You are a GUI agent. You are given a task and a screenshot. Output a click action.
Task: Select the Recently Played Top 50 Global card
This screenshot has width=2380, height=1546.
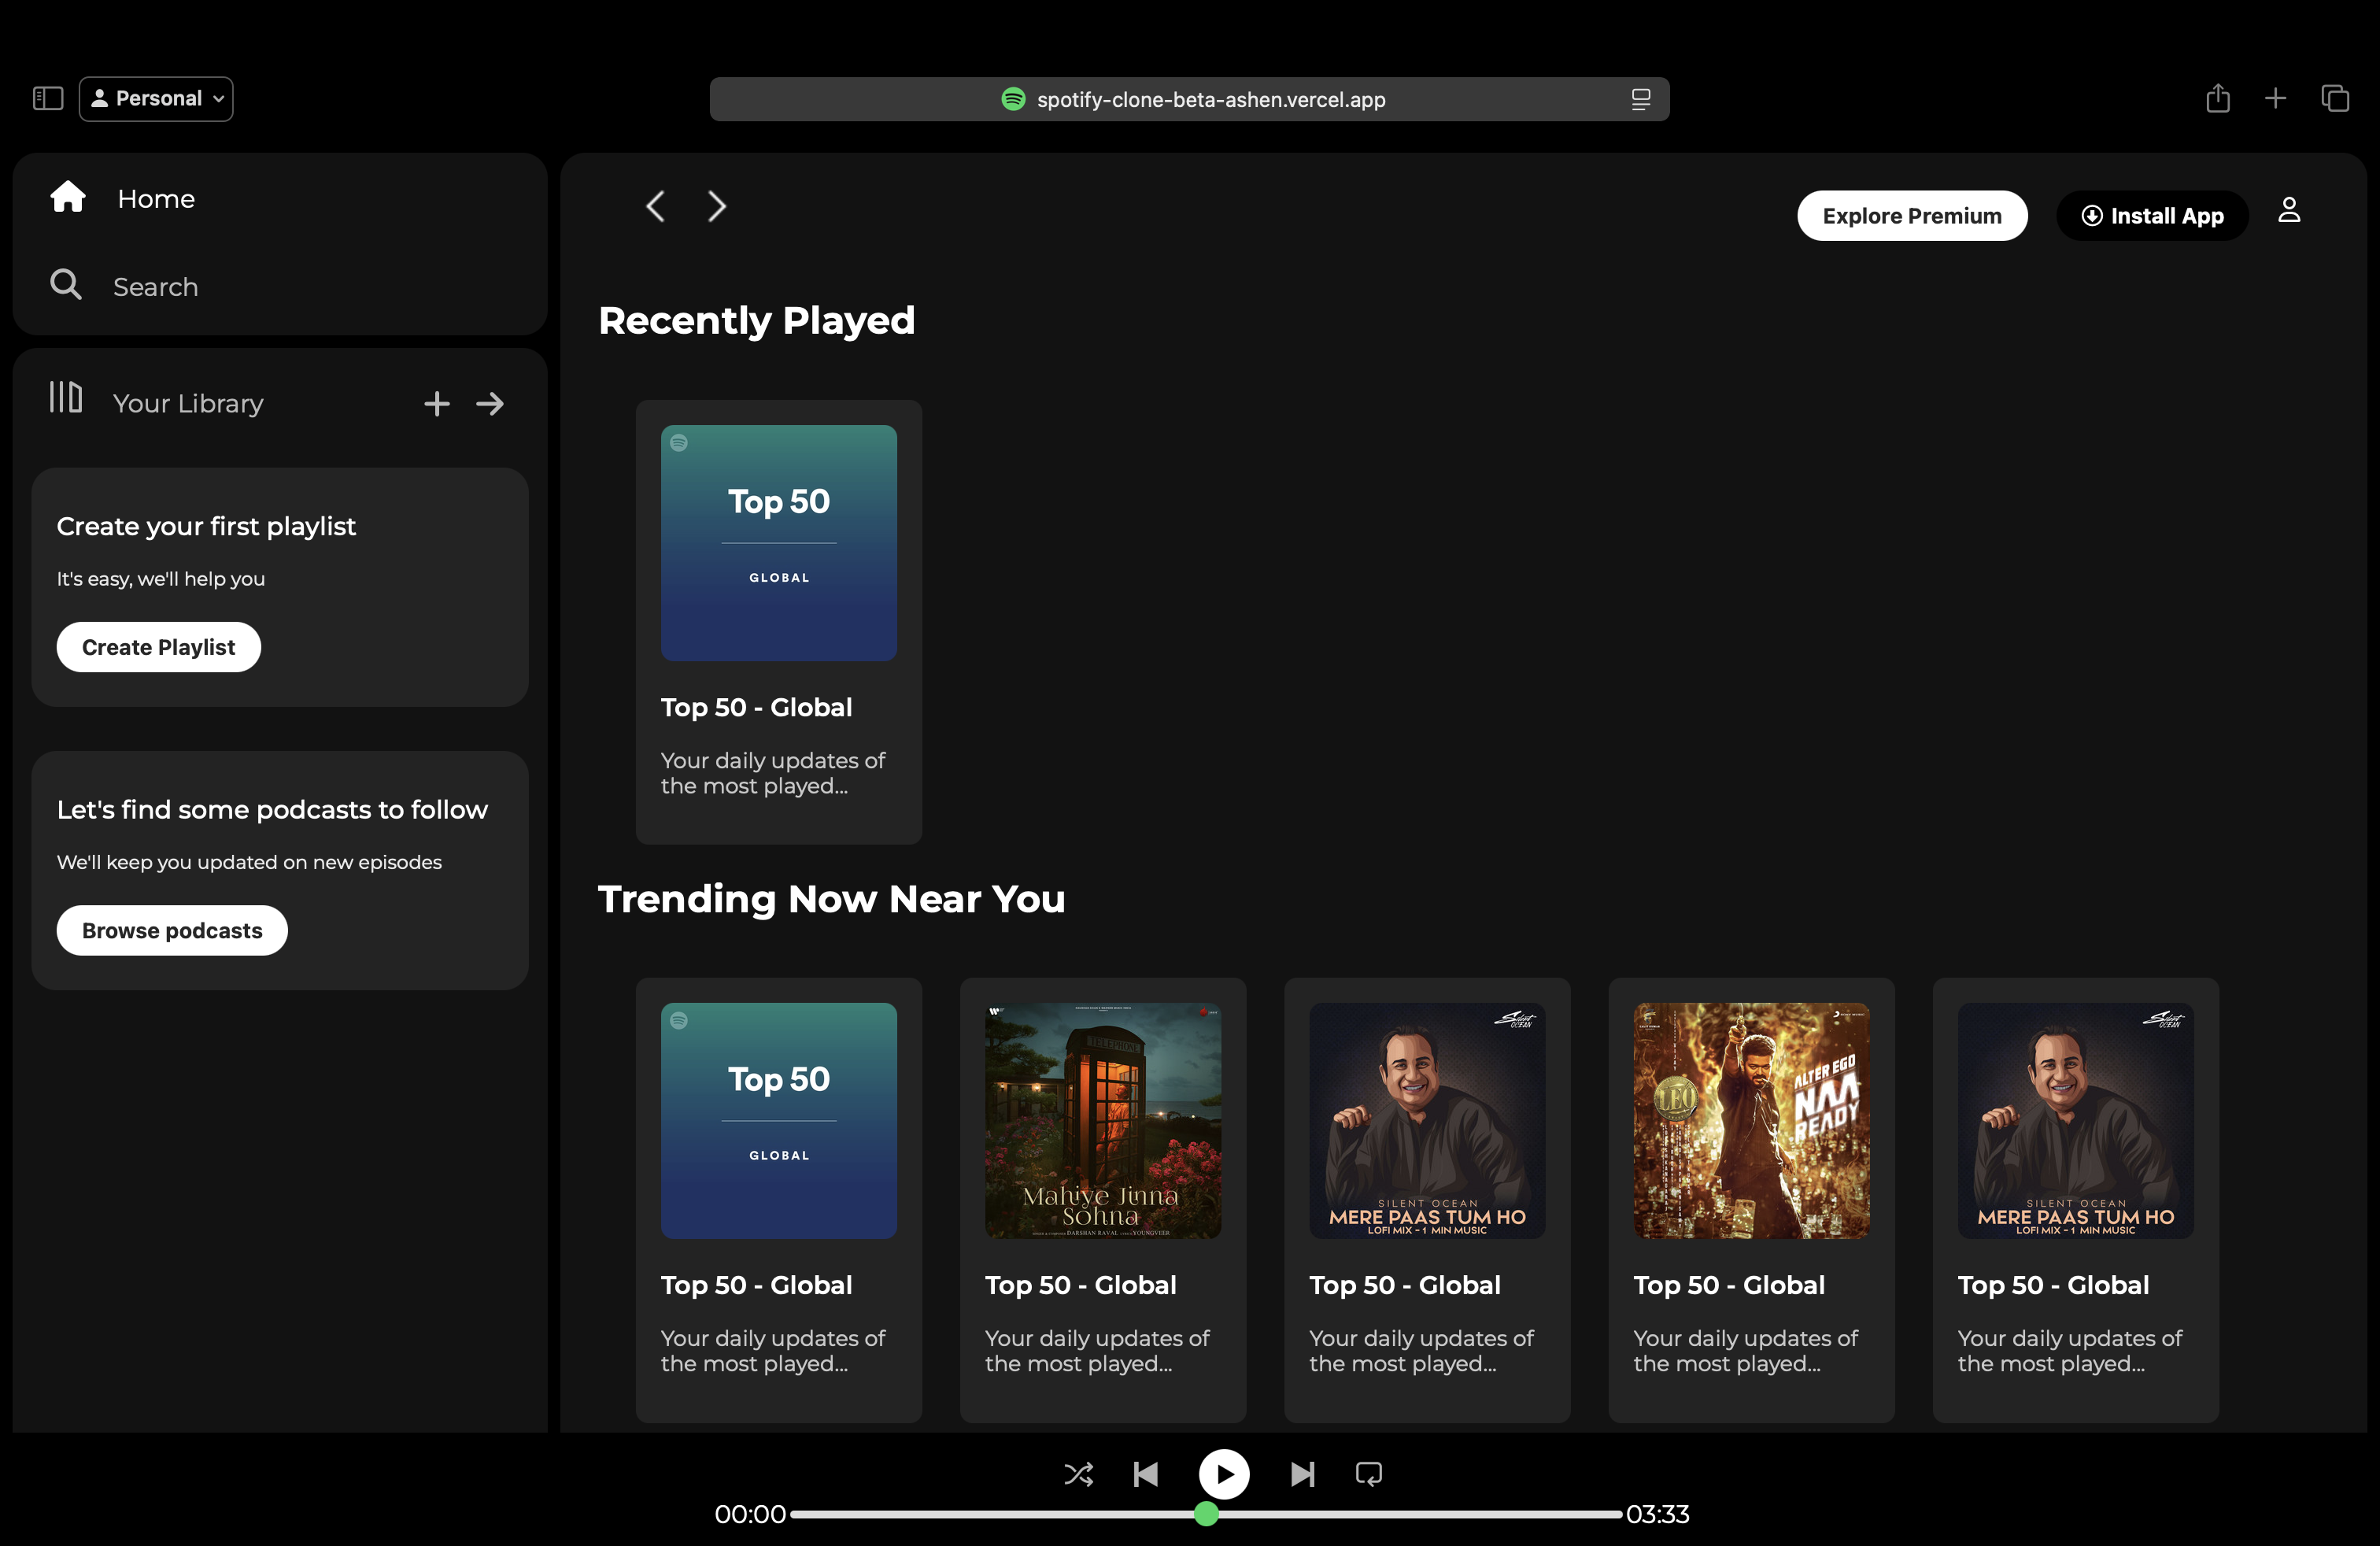click(778, 621)
